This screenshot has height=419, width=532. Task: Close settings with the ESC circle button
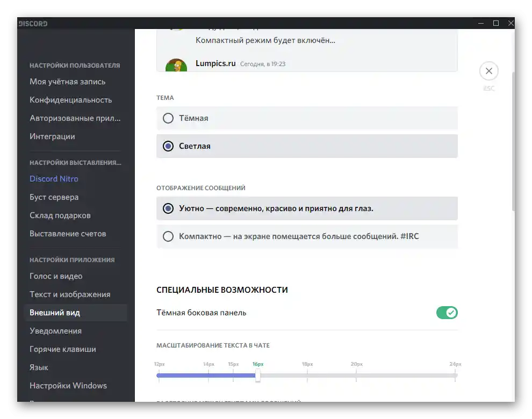[488, 71]
